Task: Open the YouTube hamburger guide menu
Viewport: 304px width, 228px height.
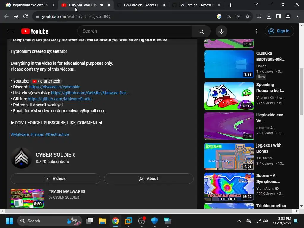Action: point(11,31)
